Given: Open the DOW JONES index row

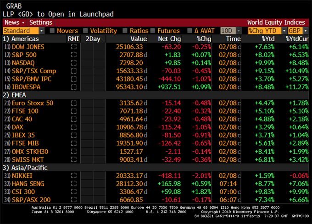Looking at the screenshot, I should (28, 47).
